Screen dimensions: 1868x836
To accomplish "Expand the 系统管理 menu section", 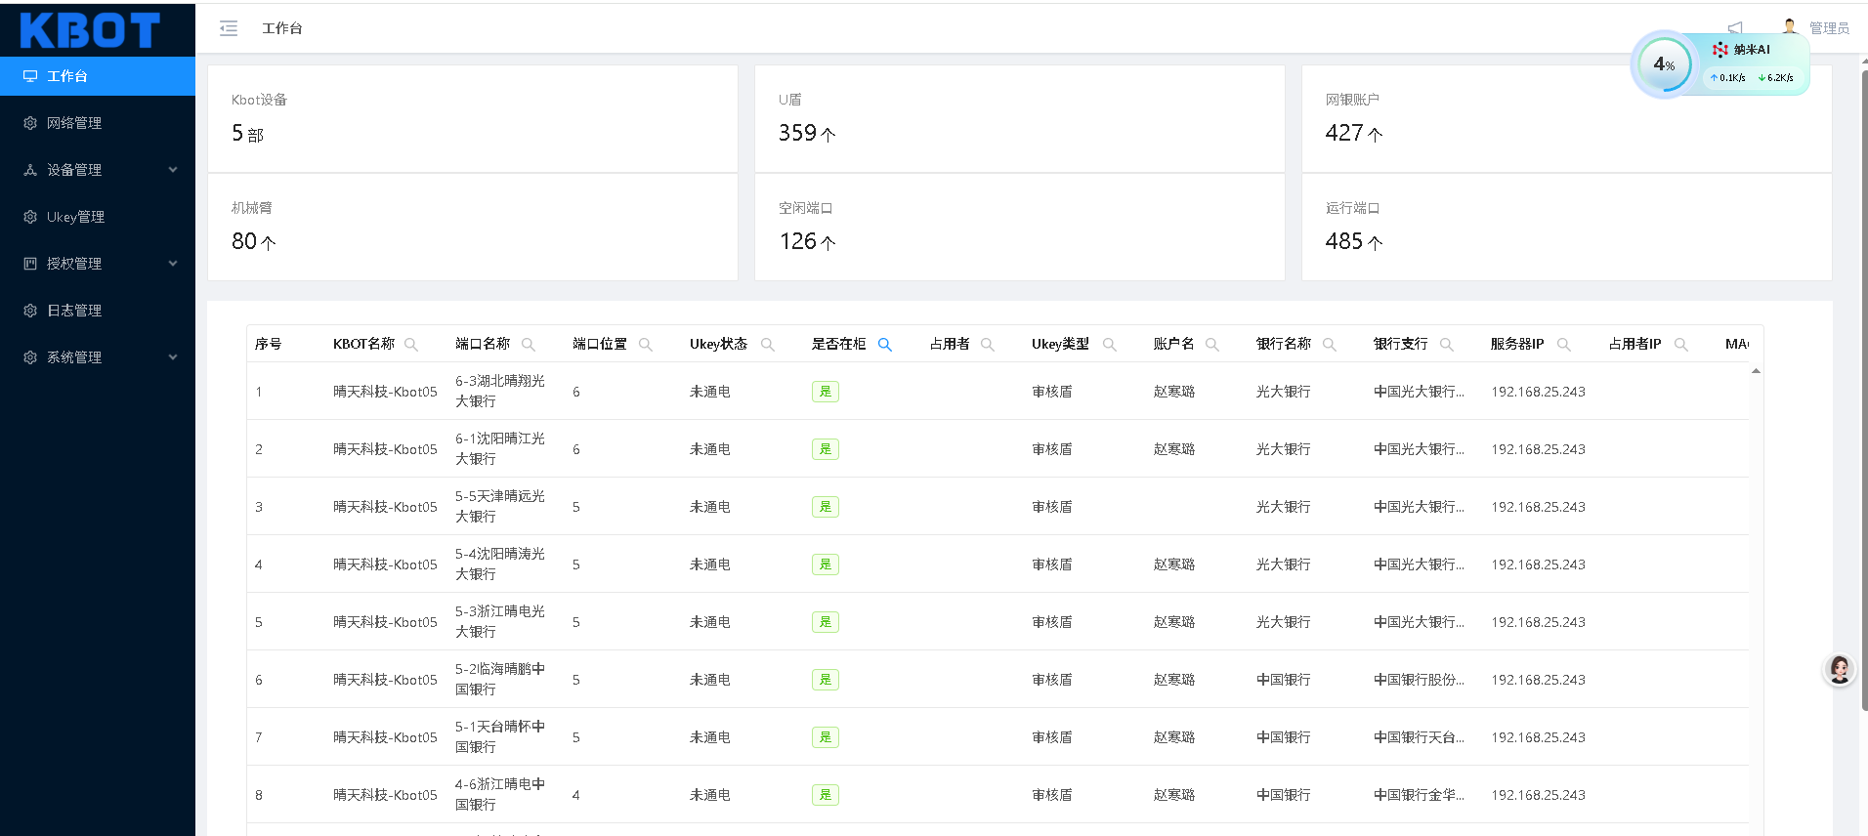I will pos(98,357).
